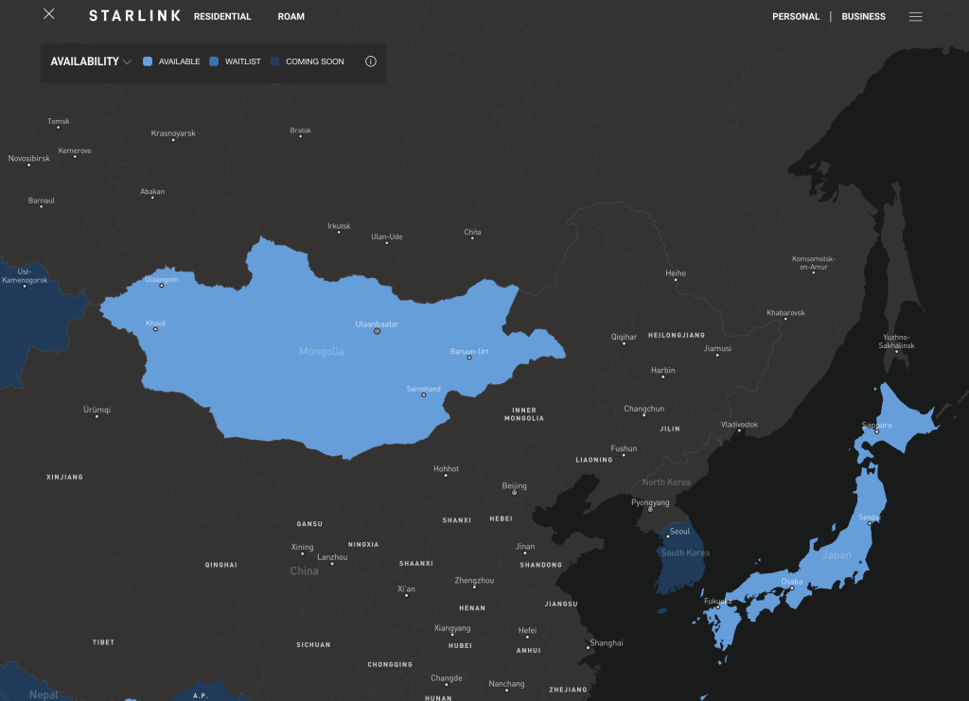Click the Pyongyang city marker
The height and width of the screenshot is (701, 969).
(x=649, y=510)
